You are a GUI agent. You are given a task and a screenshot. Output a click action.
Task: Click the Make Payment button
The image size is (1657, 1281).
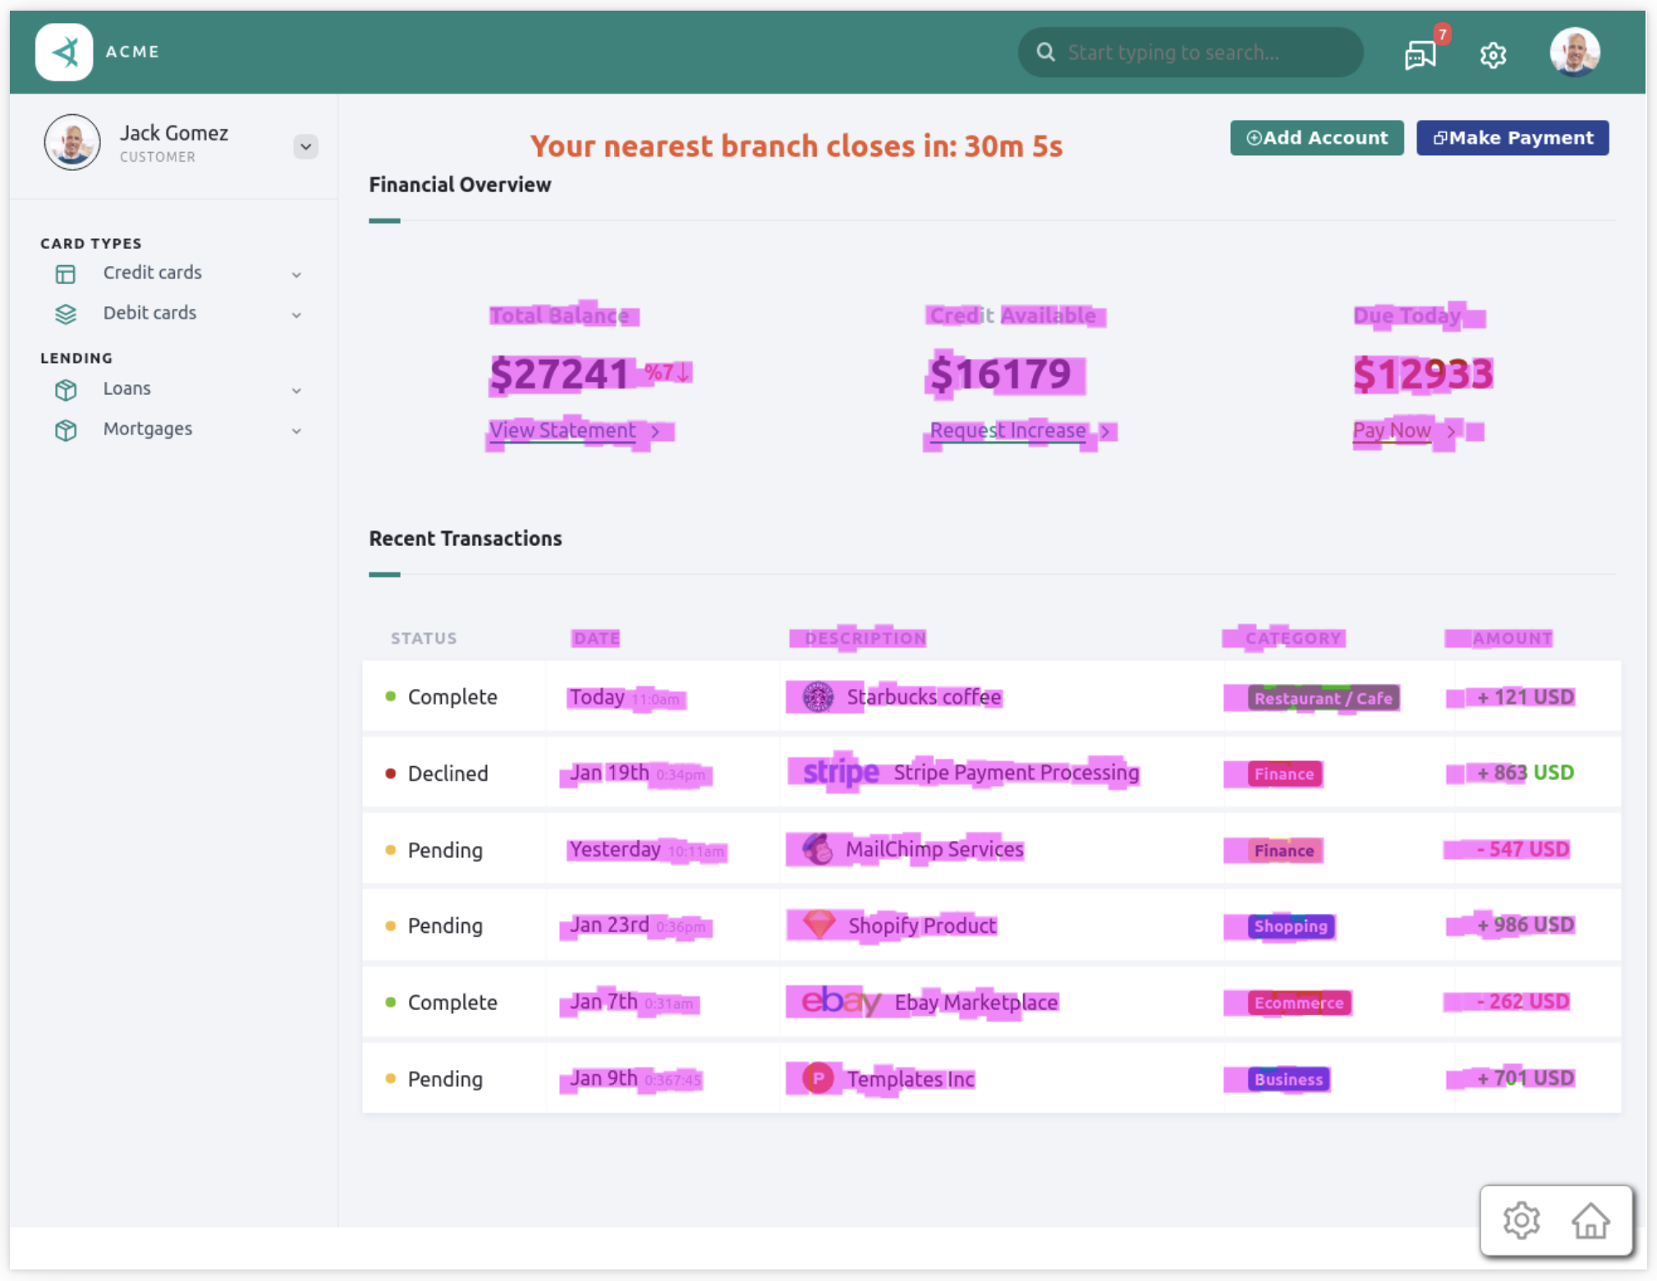click(1512, 138)
